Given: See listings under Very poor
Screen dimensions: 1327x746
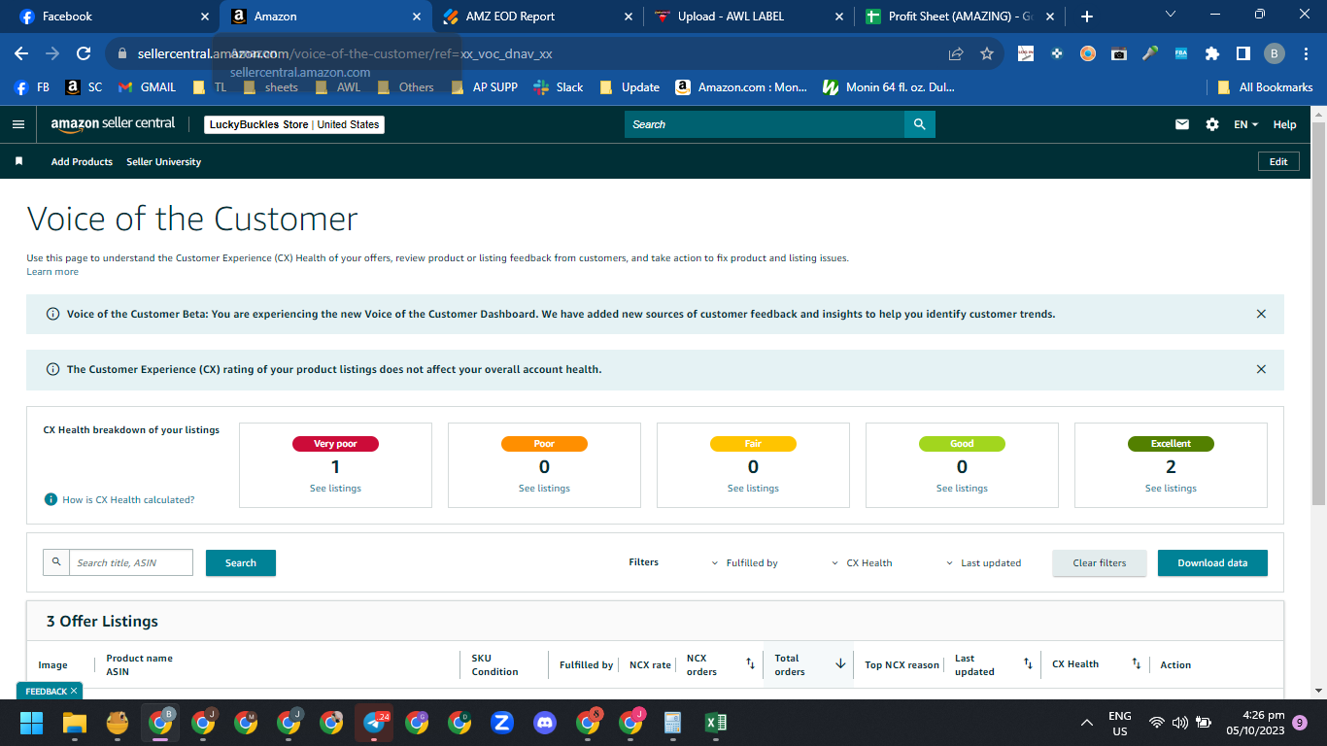Looking at the screenshot, I should point(335,489).
